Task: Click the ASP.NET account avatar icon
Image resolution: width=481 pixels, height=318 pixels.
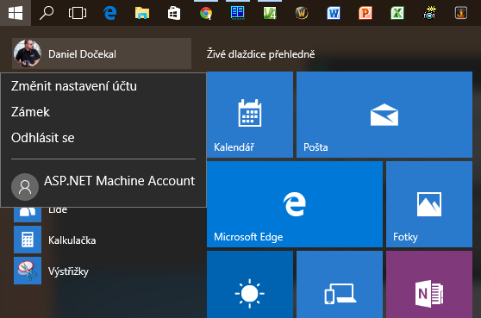Action: point(25,187)
